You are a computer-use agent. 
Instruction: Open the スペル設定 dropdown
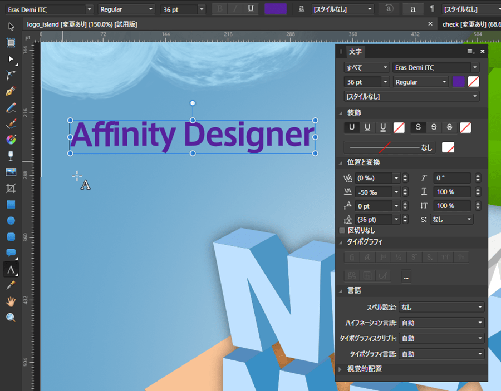442,307
